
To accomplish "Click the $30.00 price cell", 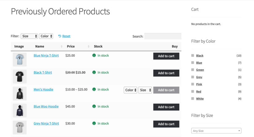I will [70, 123].
